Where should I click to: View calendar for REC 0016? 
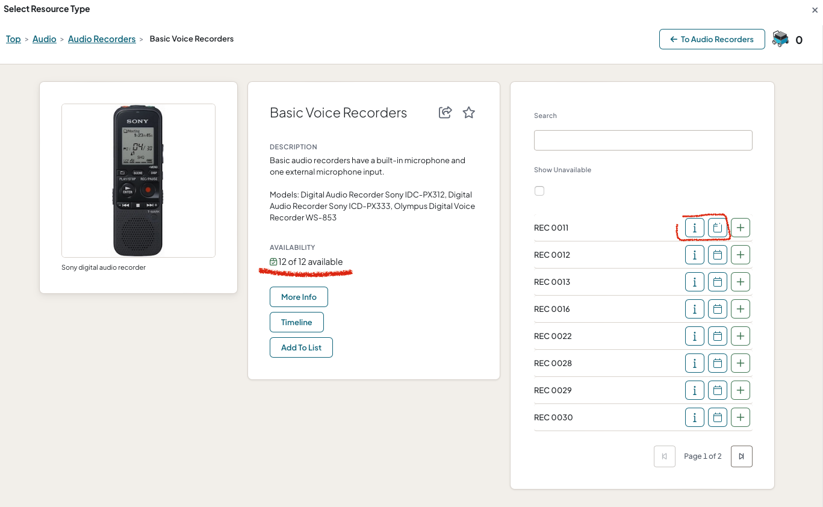click(x=718, y=309)
